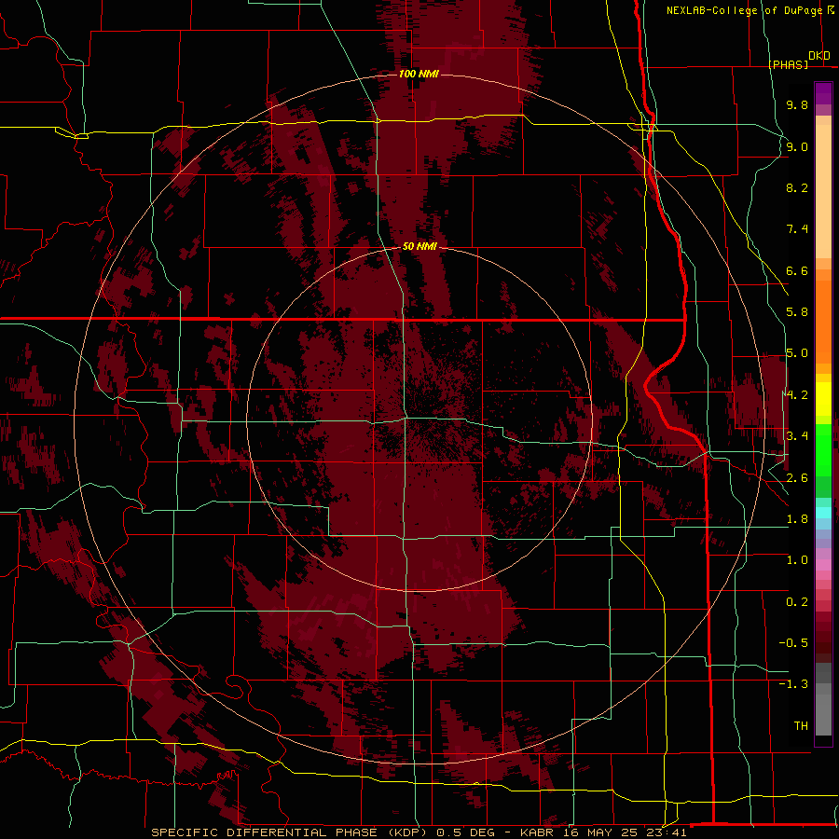Click the 2.6 scale value
Viewport: 839px width, 839px height.
(x=797, y=478)
